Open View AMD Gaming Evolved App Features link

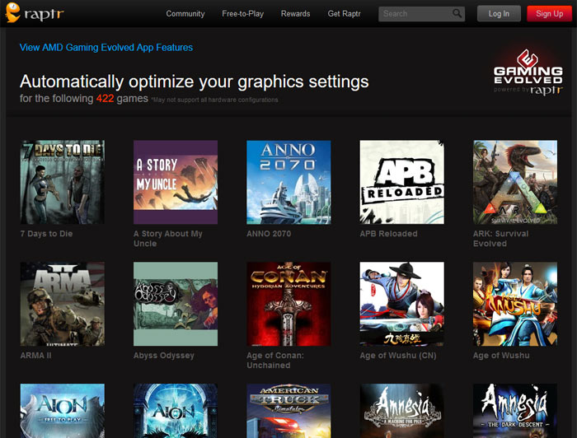point(106,48)
